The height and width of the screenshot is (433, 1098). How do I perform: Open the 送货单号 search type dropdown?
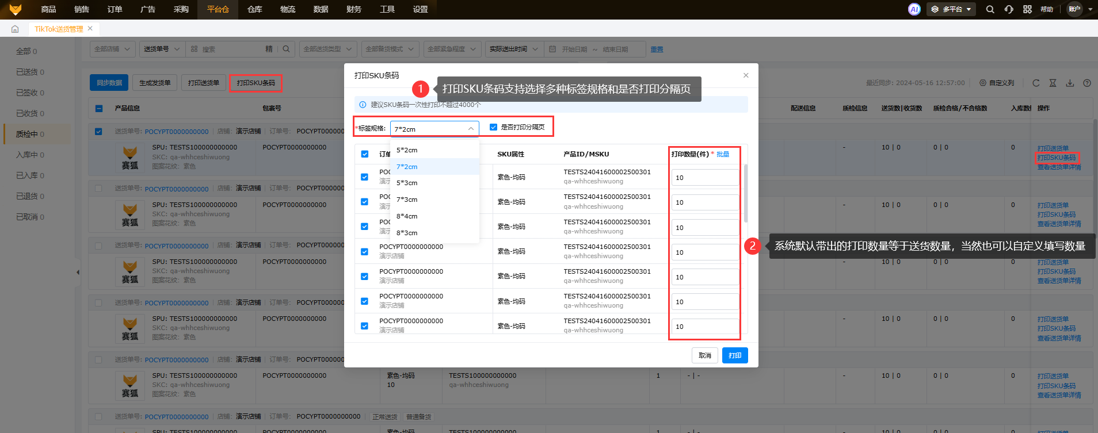pyautogui.click(x=162, y=49)
